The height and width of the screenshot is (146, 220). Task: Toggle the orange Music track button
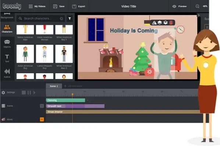point(42,119)
